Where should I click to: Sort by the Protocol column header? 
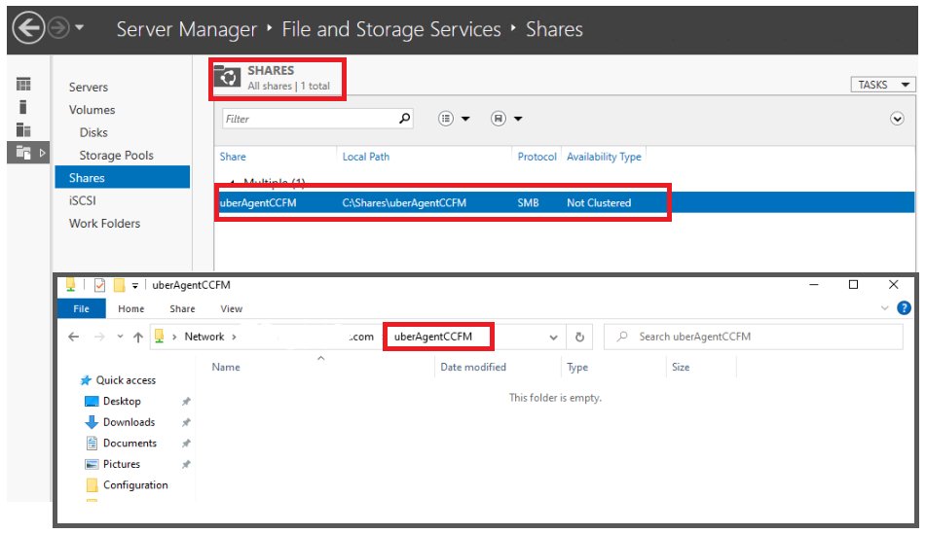[x=537, y=157]
